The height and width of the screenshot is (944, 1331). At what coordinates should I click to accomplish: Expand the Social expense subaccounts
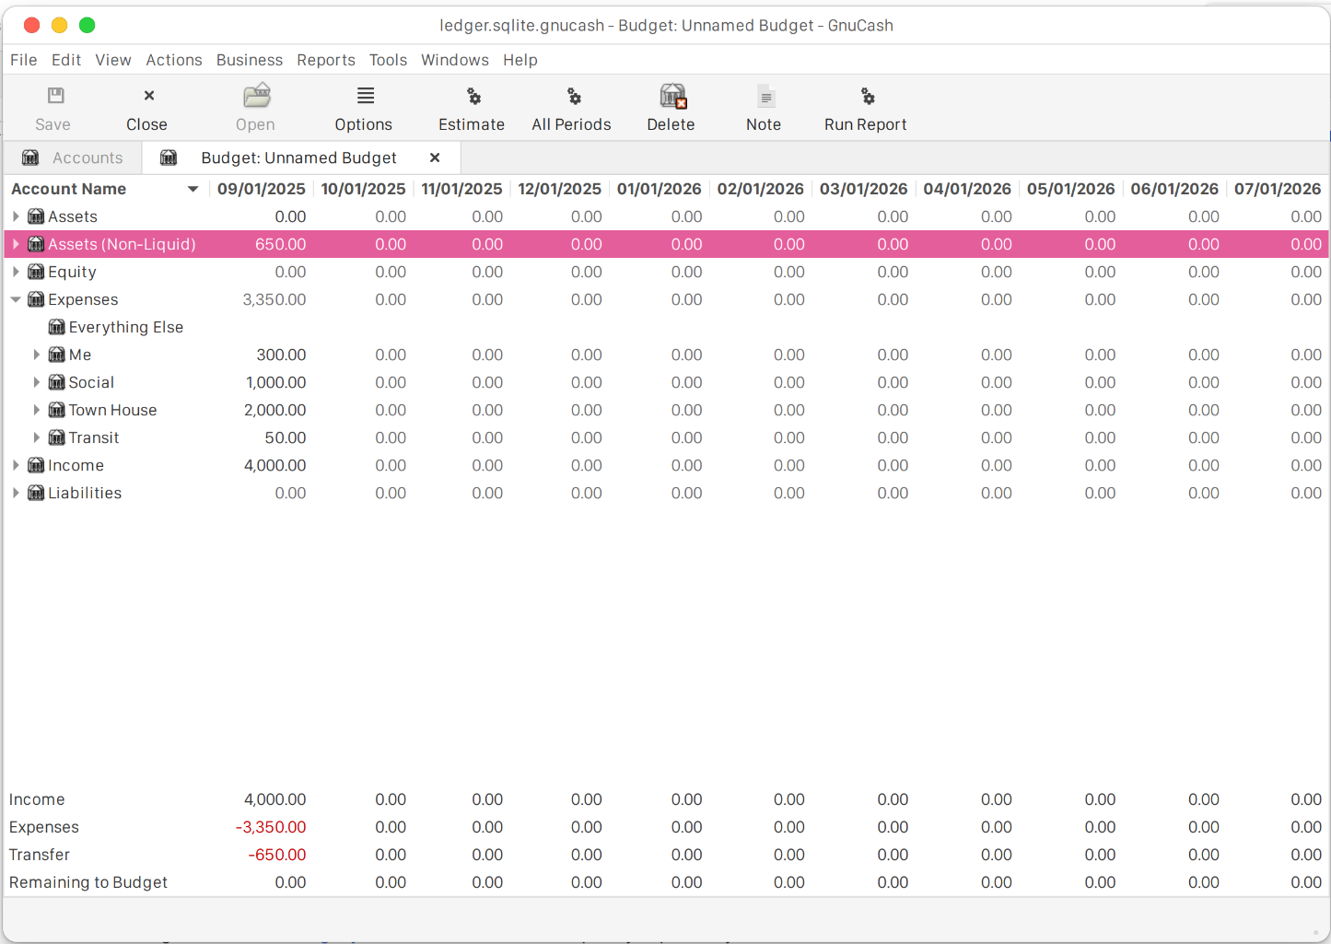37,382
